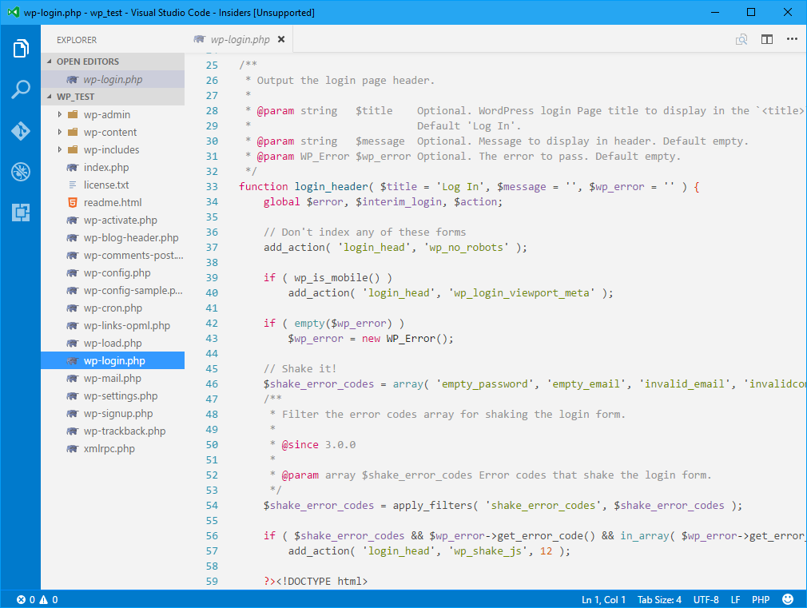
Task: Click the PHP elephant icon beside wp-load.php
Action: pyautogui.click(x=73, y=343)
